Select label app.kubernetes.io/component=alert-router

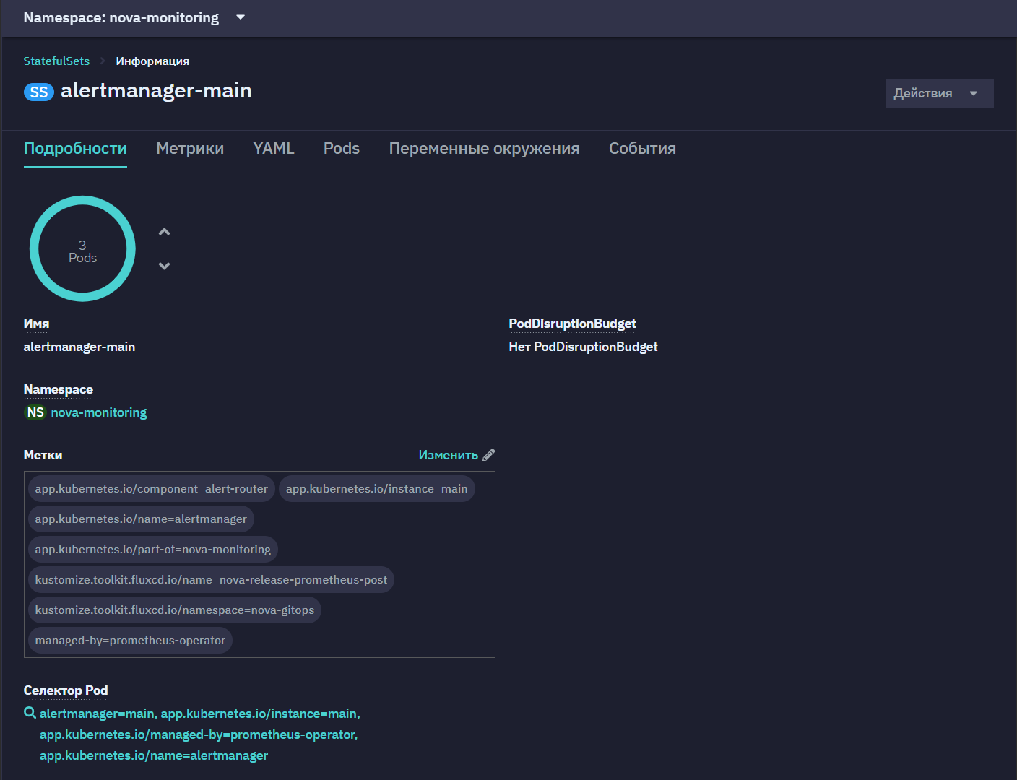pyautogui.click(x=152, y=489)
